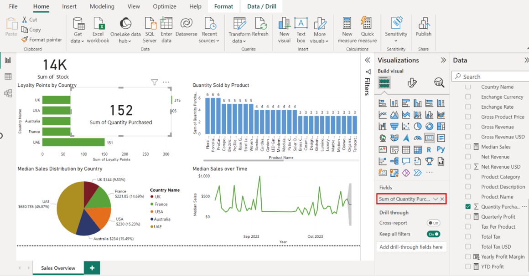This screenshot has width=529, height=276.
Task: Switch to Table view in left sidebar
Action: (8, 77)
